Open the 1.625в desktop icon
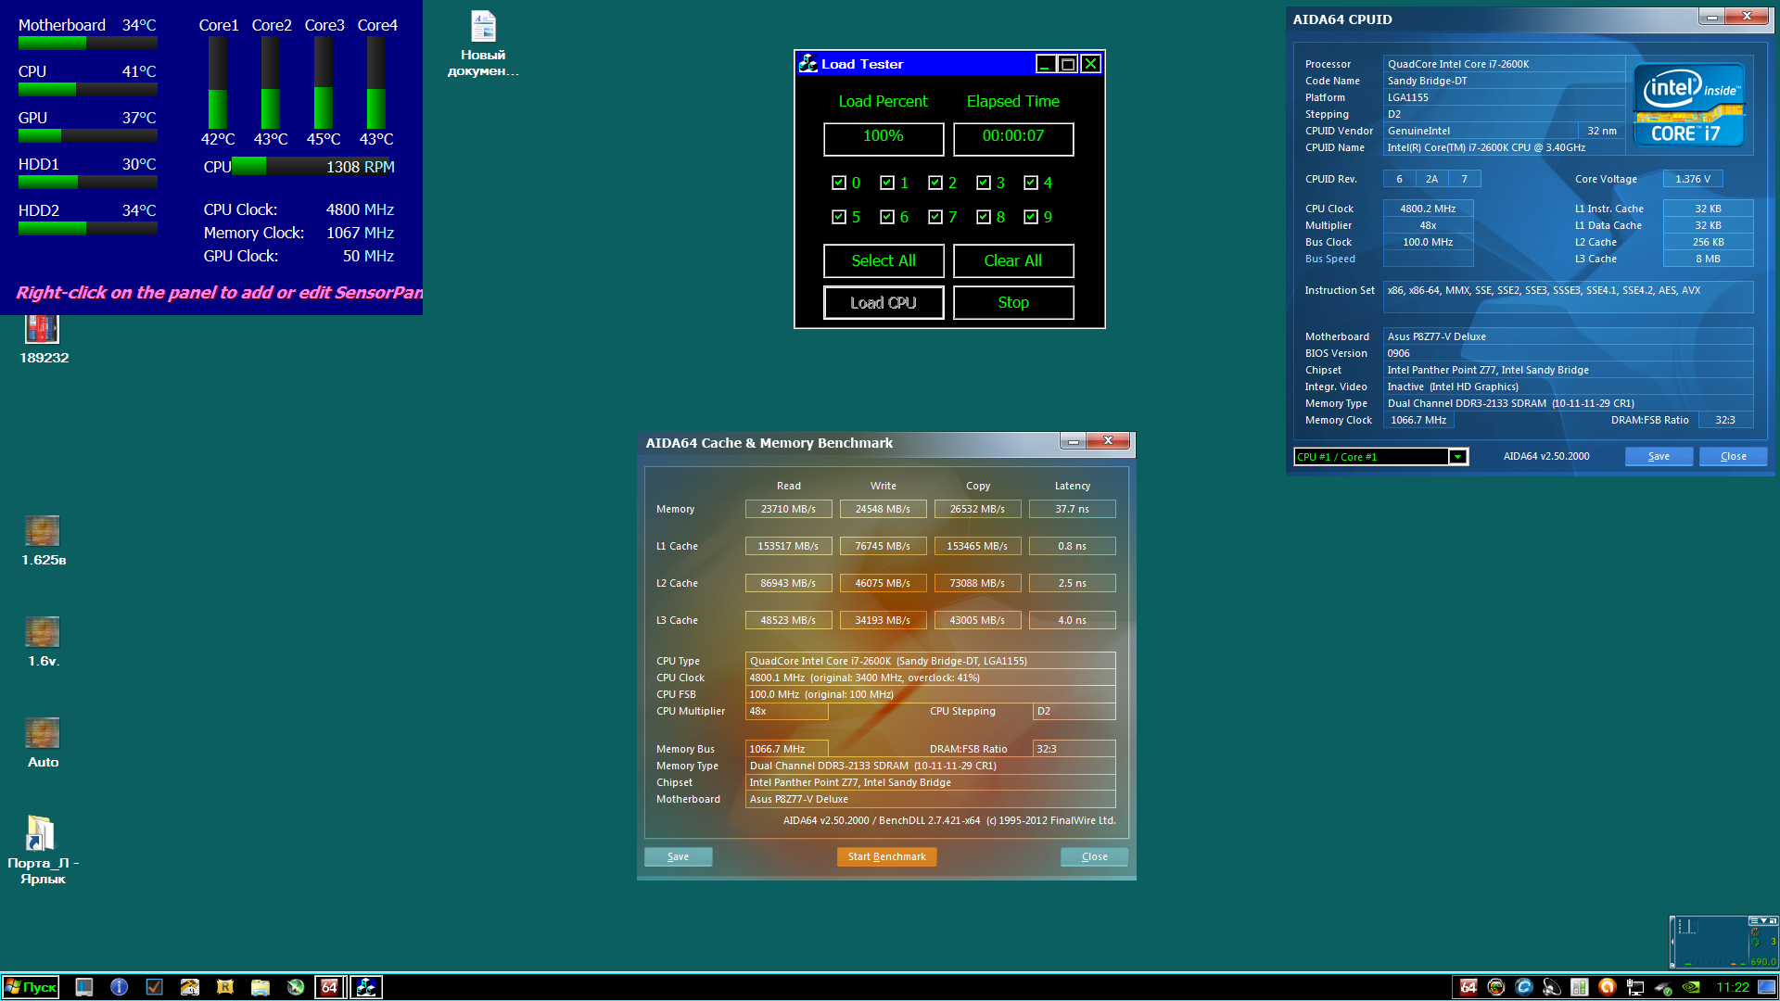1780x1001 pixels. tap(43, 540)
